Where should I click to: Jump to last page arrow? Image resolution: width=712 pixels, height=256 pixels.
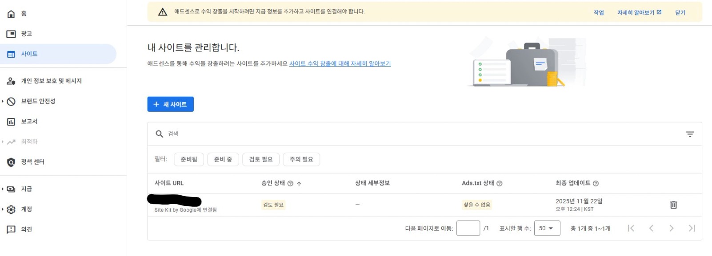point(692,228)
